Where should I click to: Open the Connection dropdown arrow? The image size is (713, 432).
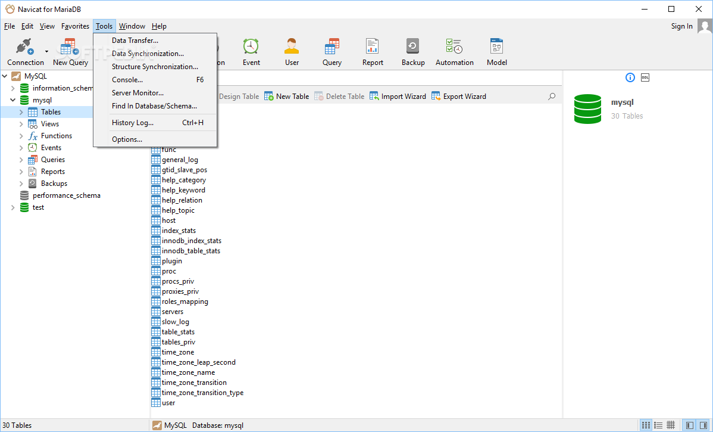pyautogui.click(x=46, y=51)
